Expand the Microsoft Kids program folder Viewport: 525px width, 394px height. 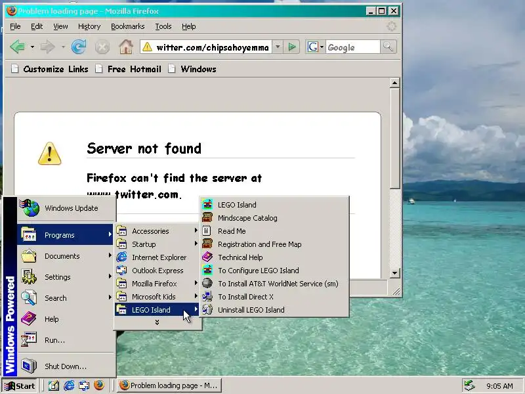[157, 297]
